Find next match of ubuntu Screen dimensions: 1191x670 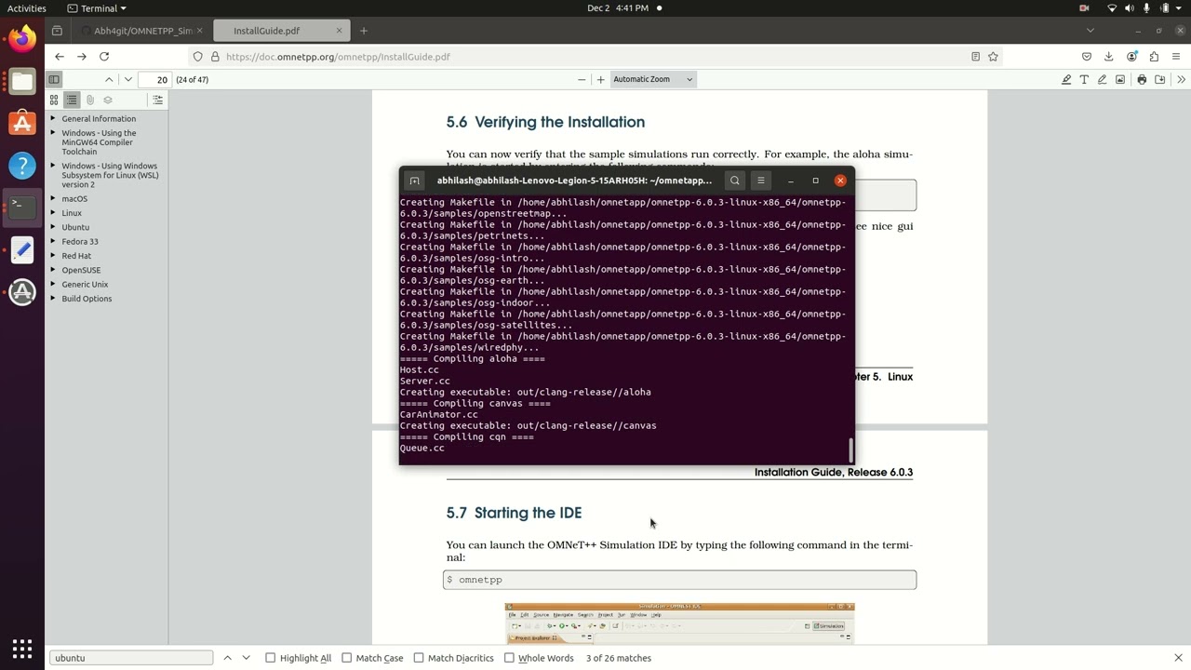coord(246,658)
